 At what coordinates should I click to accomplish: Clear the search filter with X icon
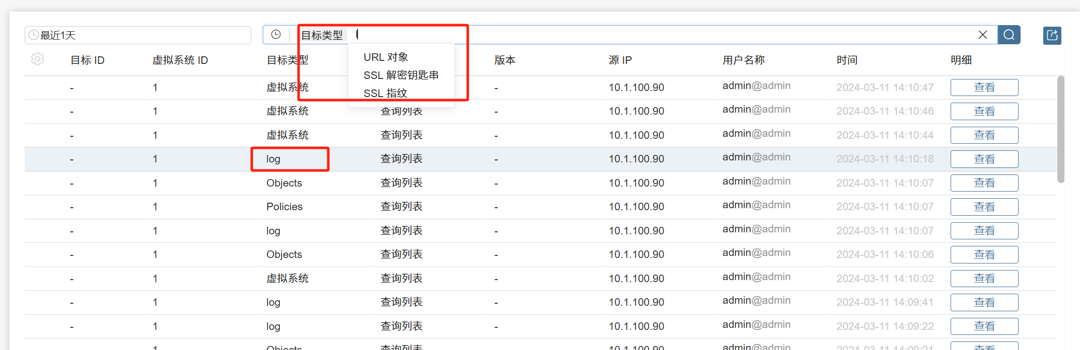tap(982, 35)
